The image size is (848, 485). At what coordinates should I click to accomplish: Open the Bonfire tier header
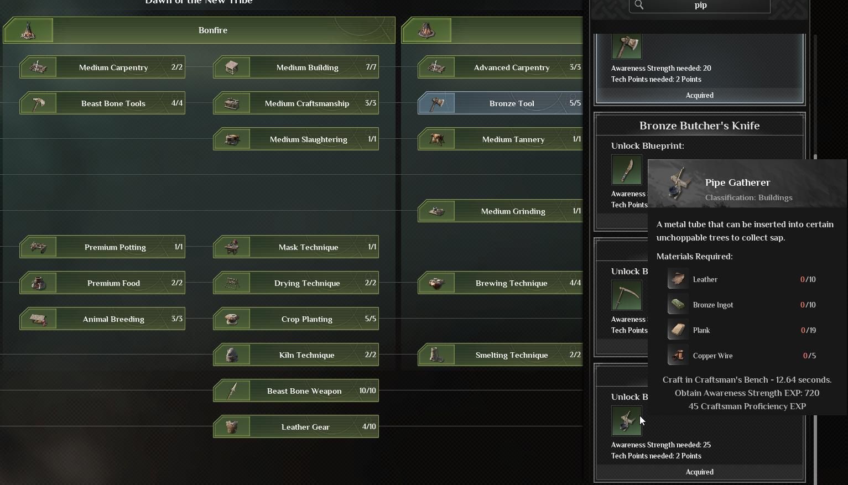point(213,30)
